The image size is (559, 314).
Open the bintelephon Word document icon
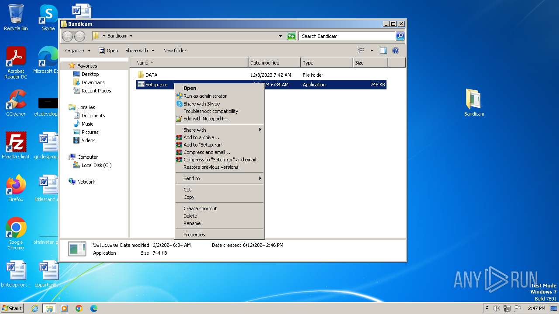point(16,274)
